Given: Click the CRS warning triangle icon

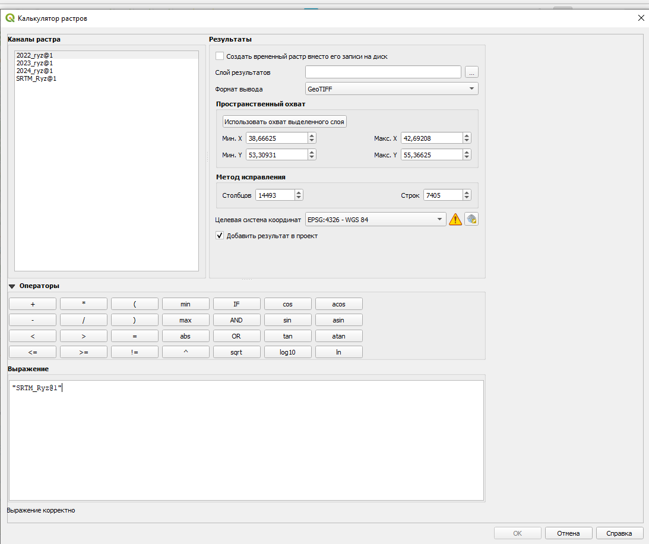Looking at the screenshot, I should pos(455,219).
